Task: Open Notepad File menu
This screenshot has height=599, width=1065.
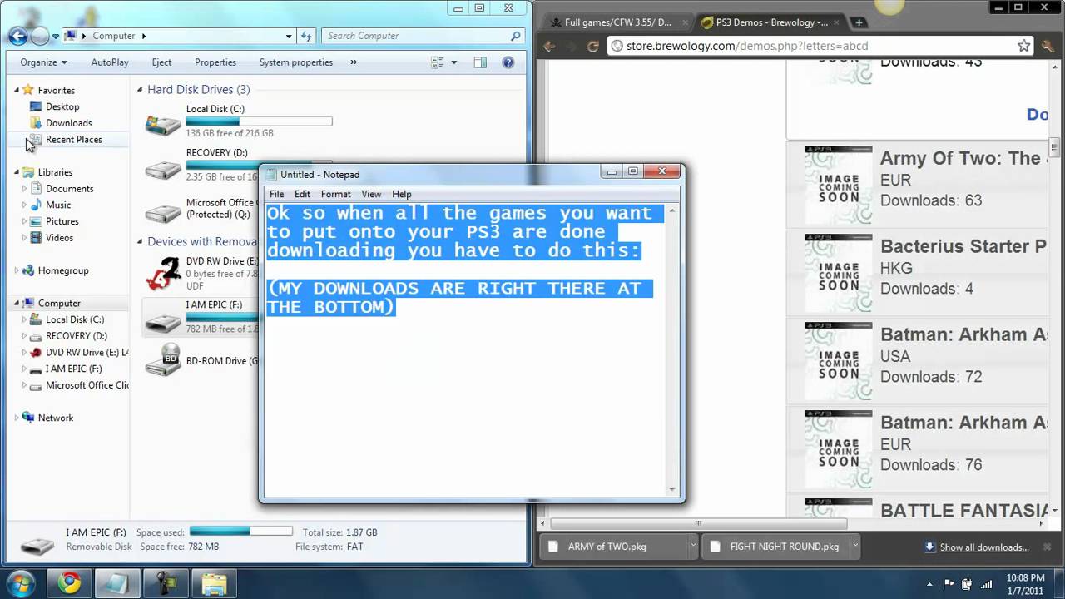Action: [x=276, y=194]
